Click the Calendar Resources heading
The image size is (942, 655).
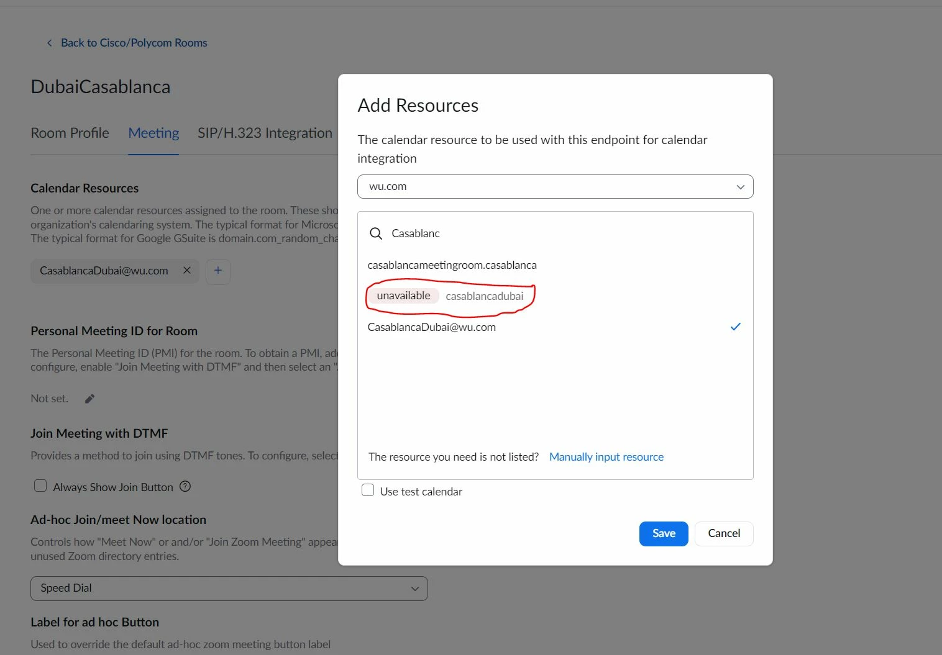85,188
